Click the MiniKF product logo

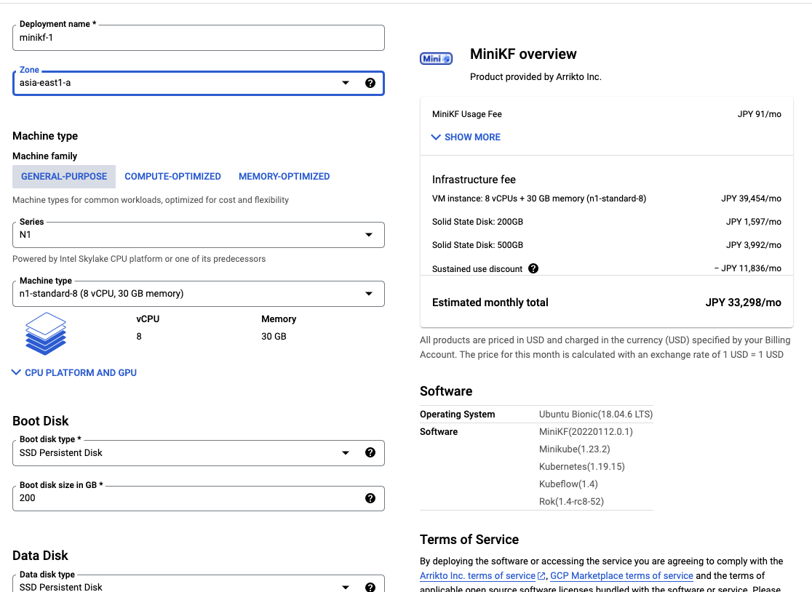pyautogui.click(x=436, y=58)
